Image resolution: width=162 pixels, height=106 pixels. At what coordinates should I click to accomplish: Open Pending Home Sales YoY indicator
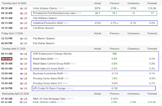48,83
